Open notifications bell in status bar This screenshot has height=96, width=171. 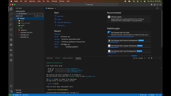pos(160,95)
